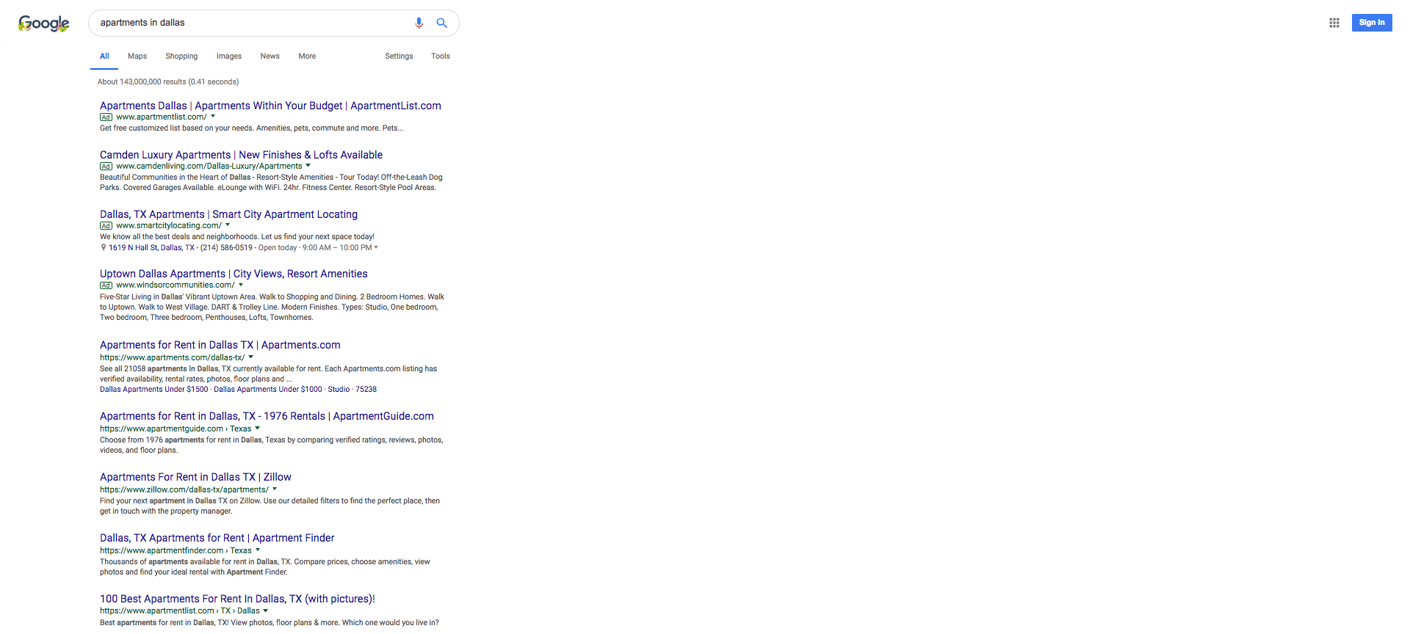Switch to the Maps tab

tap(137, 57)
